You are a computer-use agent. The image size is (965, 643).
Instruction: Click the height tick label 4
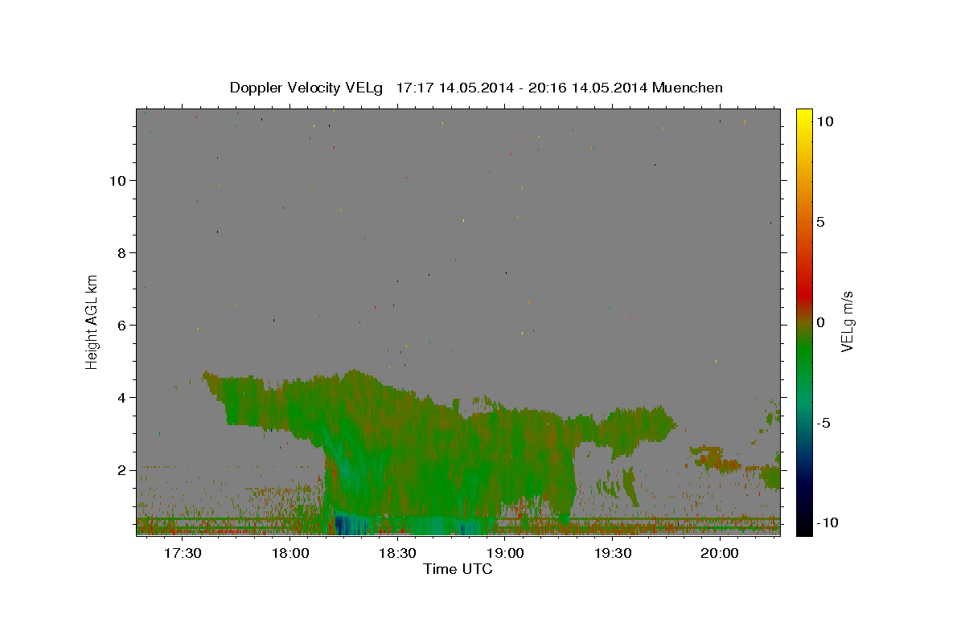tap(122, 397)
